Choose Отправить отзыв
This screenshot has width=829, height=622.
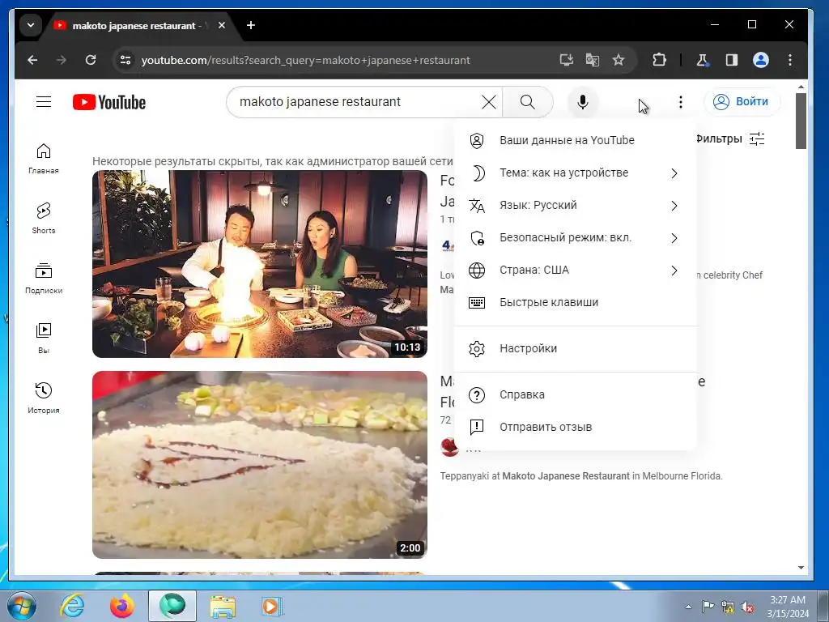(x=575, y=427)
